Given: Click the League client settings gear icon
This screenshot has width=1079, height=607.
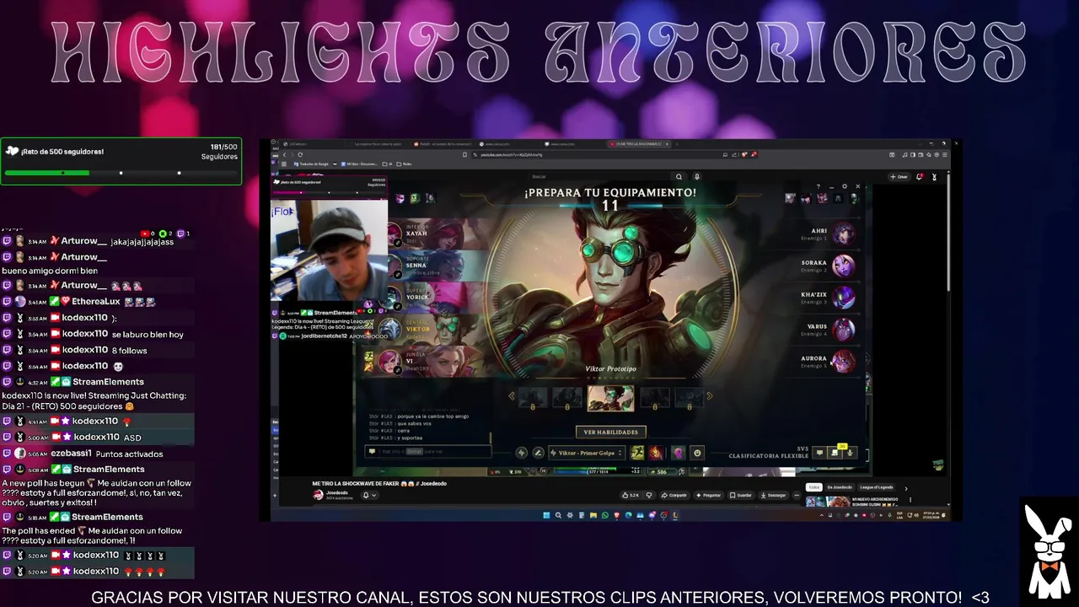Looking at the screenshot, I should pos(844,186).
